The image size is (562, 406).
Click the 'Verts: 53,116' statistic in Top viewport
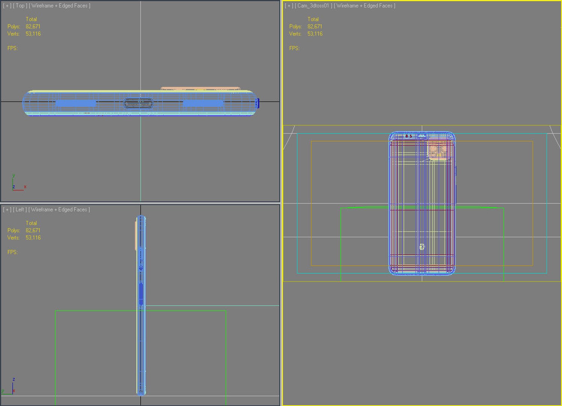(24, 34)
